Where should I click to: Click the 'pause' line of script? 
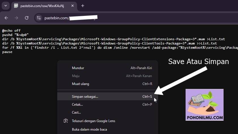click(7, 52)
